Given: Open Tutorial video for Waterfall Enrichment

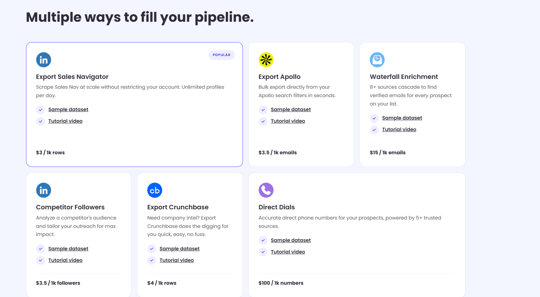Looking at the screenshot, I should click(x=399, y=129).
